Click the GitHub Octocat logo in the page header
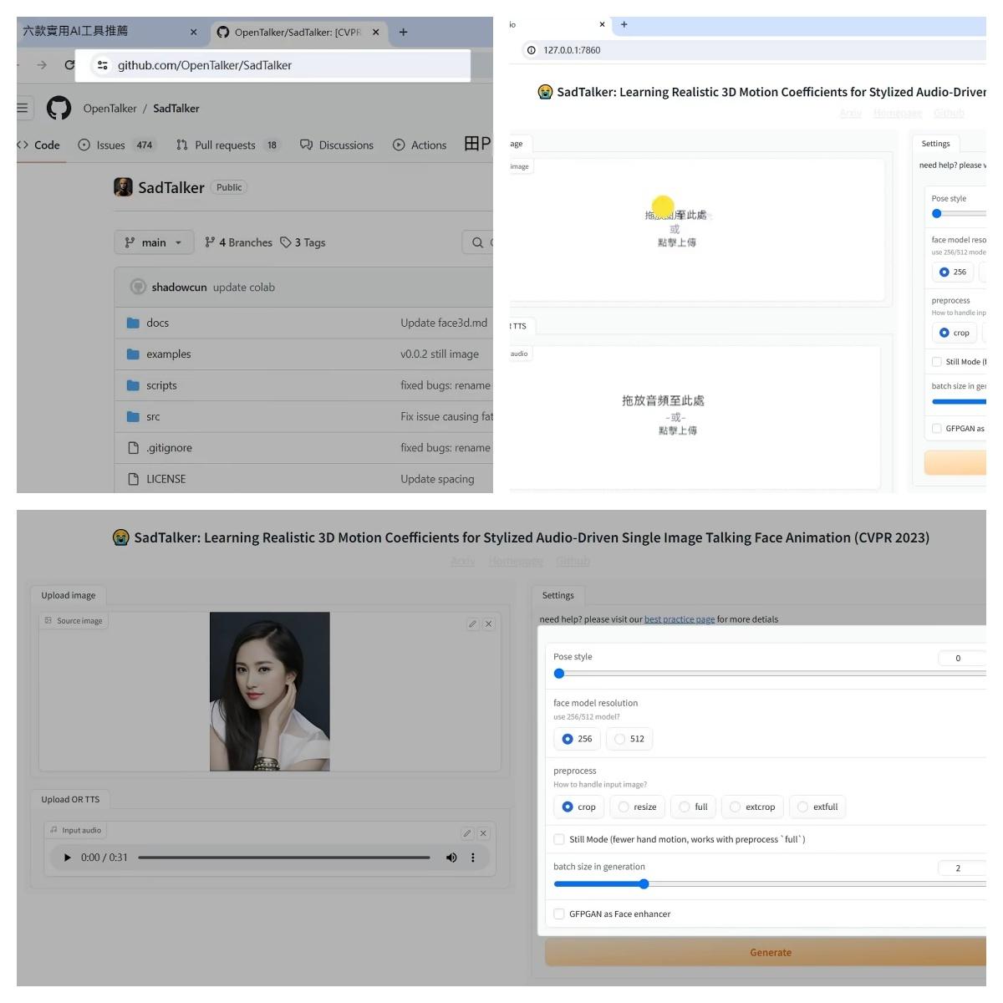 point(59,108)
